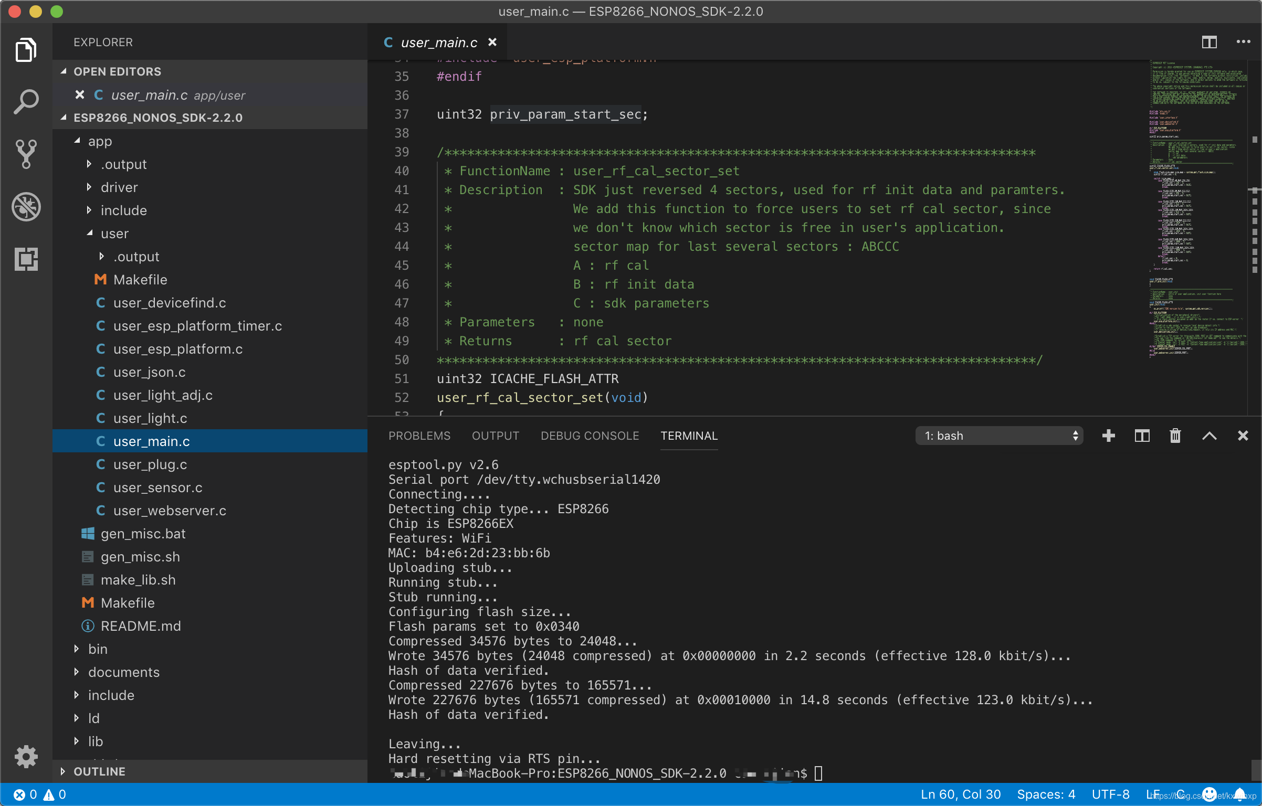Add a new terminal with plus icon
This screenshot has height=806, width=1262.
pos(1108,436)
